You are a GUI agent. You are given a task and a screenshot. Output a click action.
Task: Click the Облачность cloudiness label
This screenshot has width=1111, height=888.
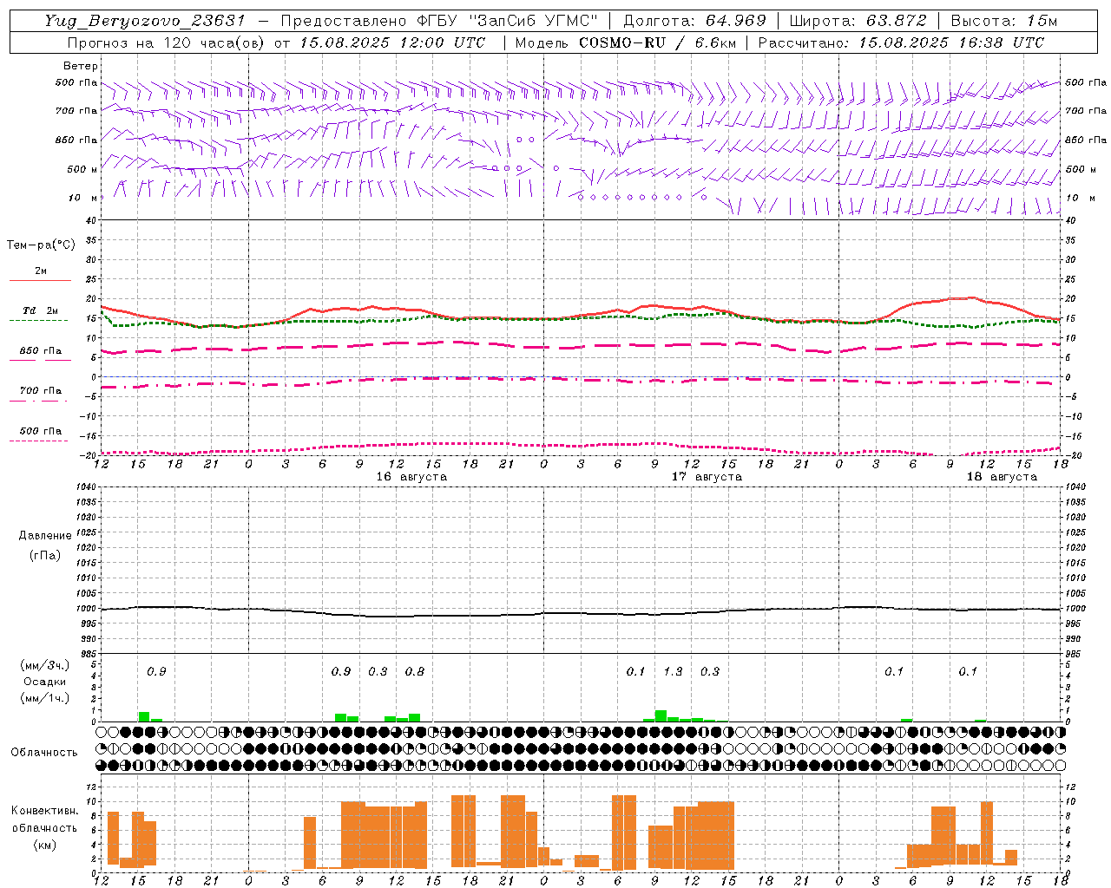tap(44, 752)
